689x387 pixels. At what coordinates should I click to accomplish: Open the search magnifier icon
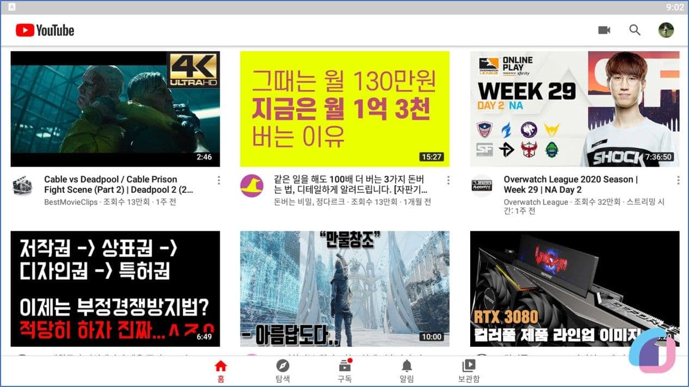(x=635, y=30)
